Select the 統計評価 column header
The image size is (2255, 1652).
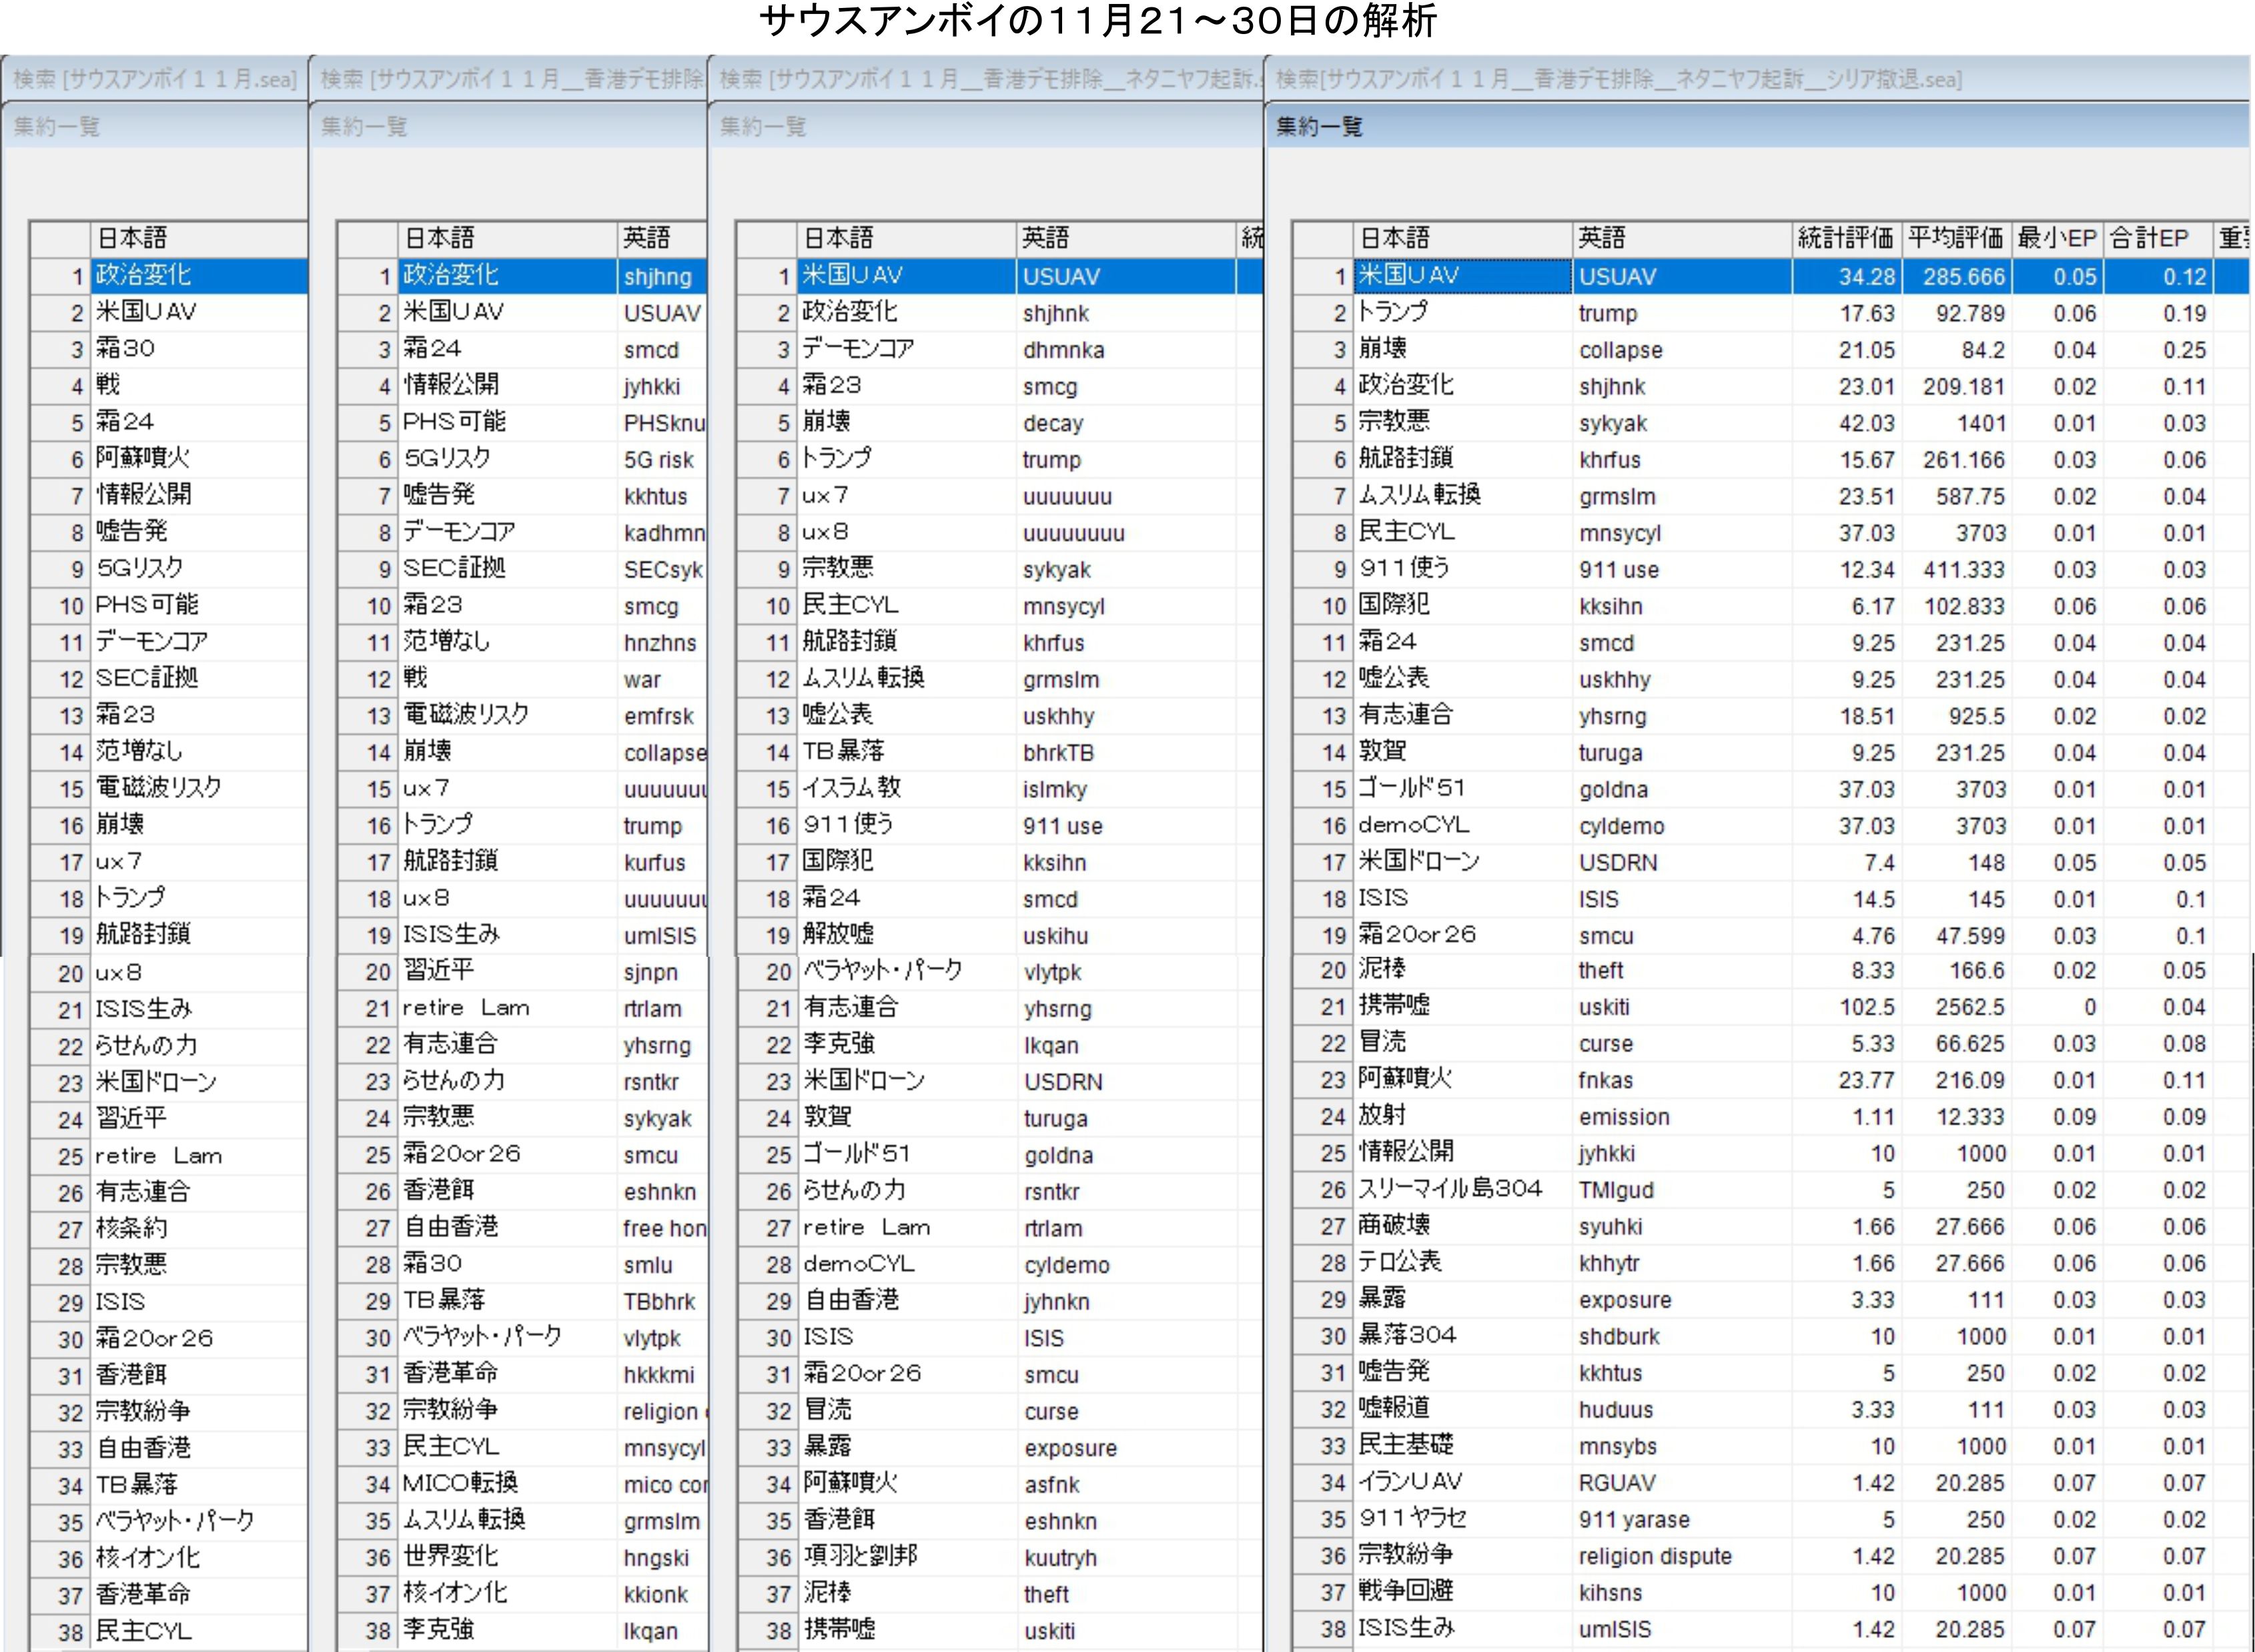click(1845, 238)
